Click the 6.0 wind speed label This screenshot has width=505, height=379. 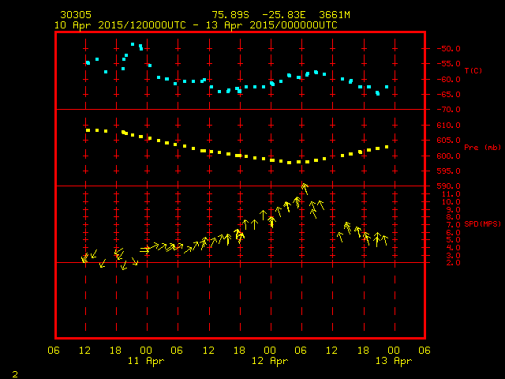tap(453, 233)
